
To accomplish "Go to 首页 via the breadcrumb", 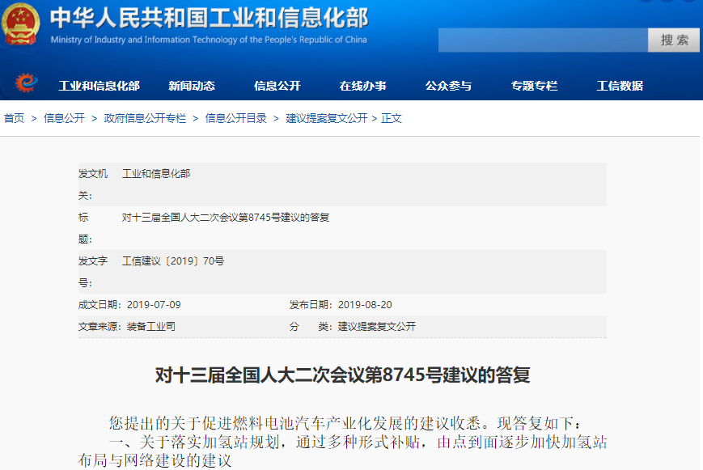I will (14, 117).
